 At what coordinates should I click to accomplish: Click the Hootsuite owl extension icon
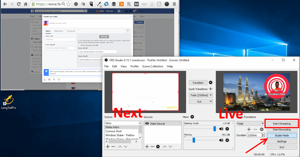click(91, 4)
